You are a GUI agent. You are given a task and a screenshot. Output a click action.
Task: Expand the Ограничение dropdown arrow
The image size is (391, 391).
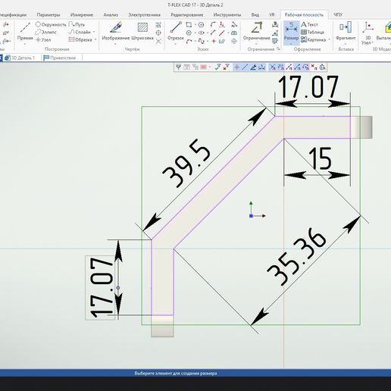click(256, 44)
